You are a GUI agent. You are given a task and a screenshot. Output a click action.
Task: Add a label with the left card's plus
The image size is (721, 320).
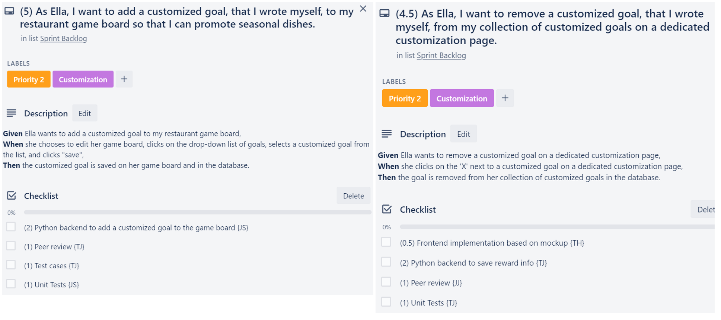pos(124,79)
